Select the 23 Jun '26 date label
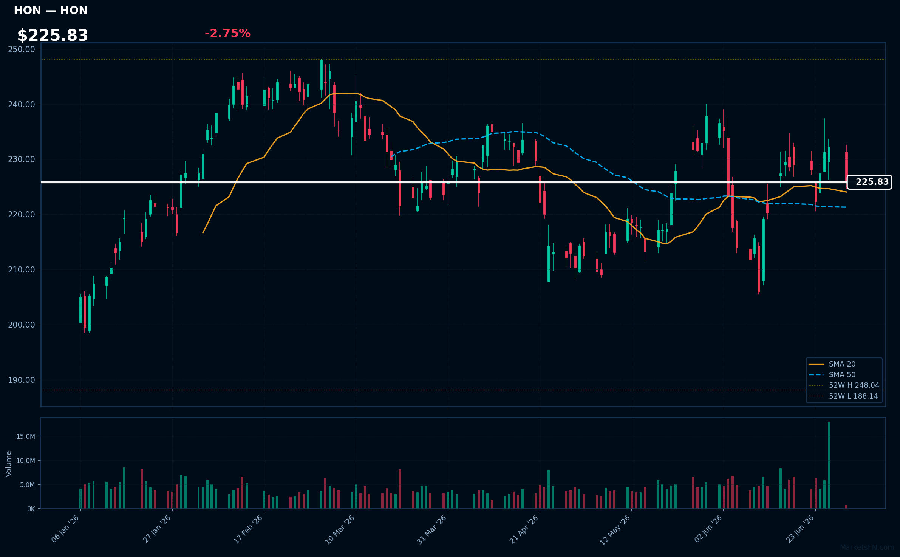Screen dimensions: 900x557 coord(800,529)
